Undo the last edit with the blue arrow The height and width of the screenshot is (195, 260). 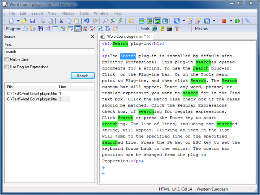coord(87,21)
